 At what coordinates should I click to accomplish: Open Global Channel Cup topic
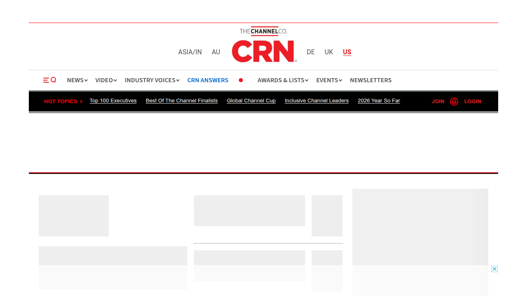251,101
